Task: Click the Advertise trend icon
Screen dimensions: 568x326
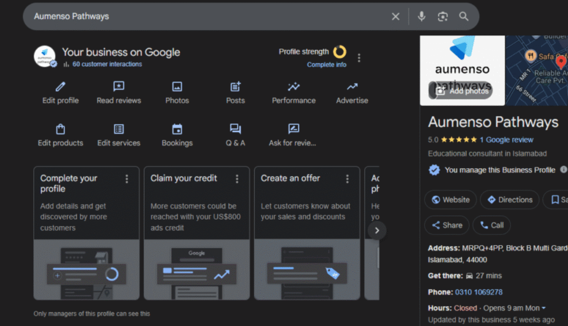Action: coord(352,87)
